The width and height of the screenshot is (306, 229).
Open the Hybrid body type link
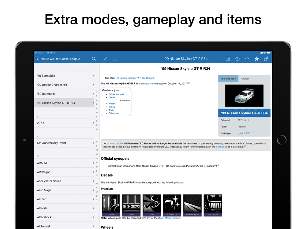click(x=241, y=133)
